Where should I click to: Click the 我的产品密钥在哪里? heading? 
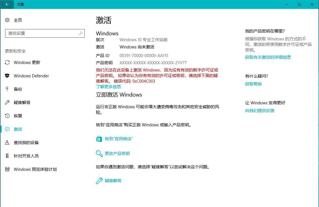click(x=265, y=31)
